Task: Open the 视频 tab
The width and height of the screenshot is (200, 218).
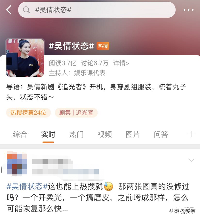Action: tap(105, 134)
